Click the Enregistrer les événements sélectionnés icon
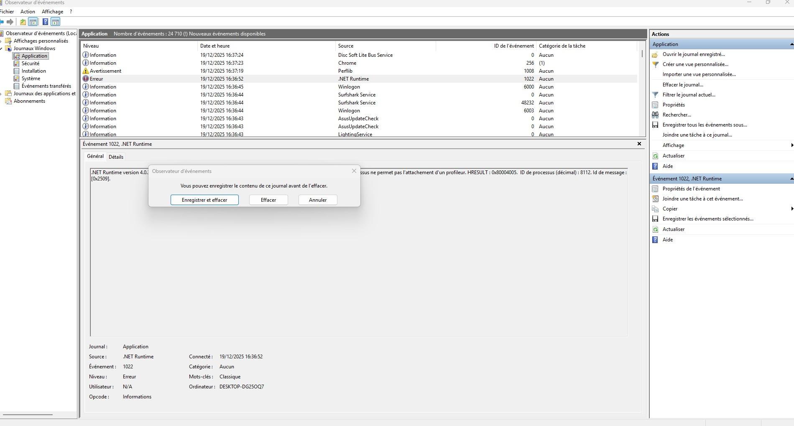Screen dimensions: 794x426 (x=655, y=219)
